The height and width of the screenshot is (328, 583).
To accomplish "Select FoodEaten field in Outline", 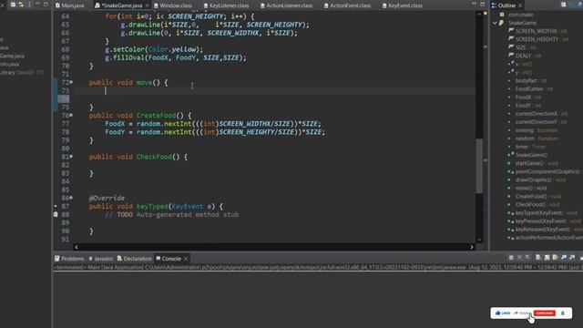I will tap(529, 89).
